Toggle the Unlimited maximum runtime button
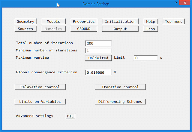Image resolution: width=192 pixels, height=132 pixels. [x=98, y=58]
